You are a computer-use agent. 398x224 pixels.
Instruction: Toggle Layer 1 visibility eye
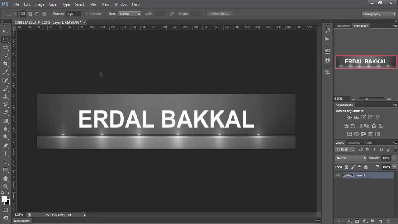[x=338, y=175]
